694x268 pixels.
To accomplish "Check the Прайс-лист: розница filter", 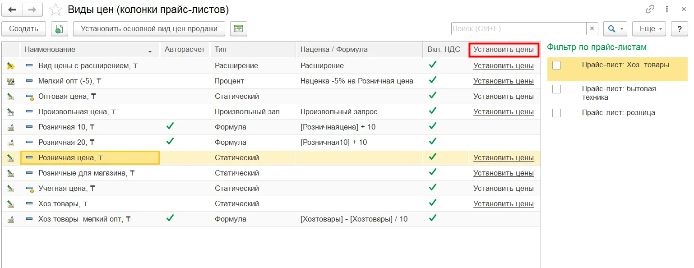I will (x=557, y=113).
